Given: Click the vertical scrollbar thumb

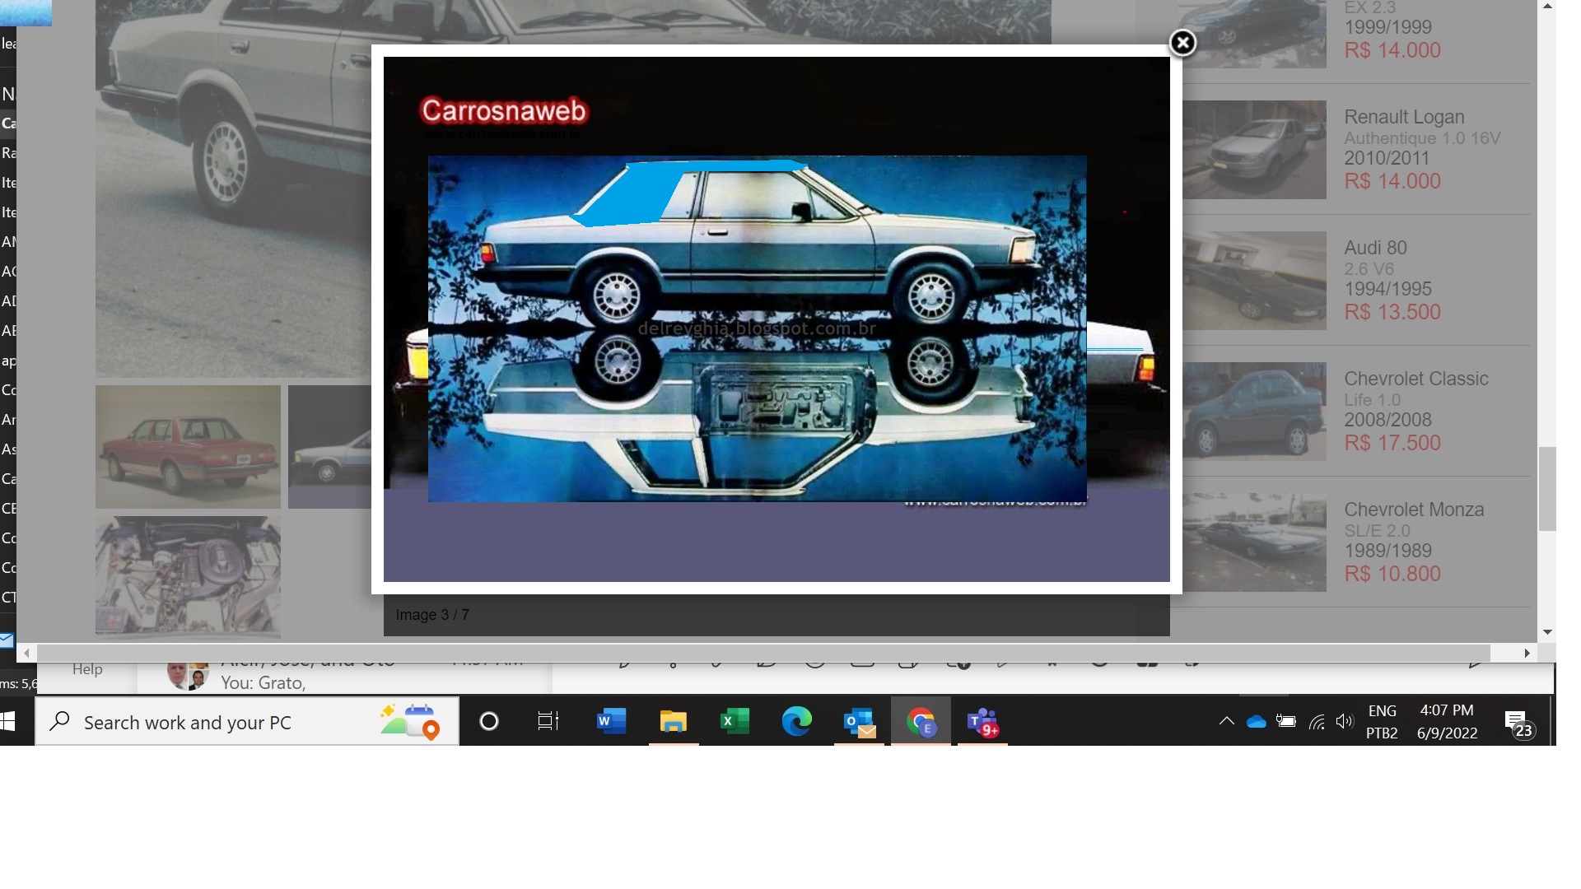Looking at the screenshot, I should click(1547, 489).
